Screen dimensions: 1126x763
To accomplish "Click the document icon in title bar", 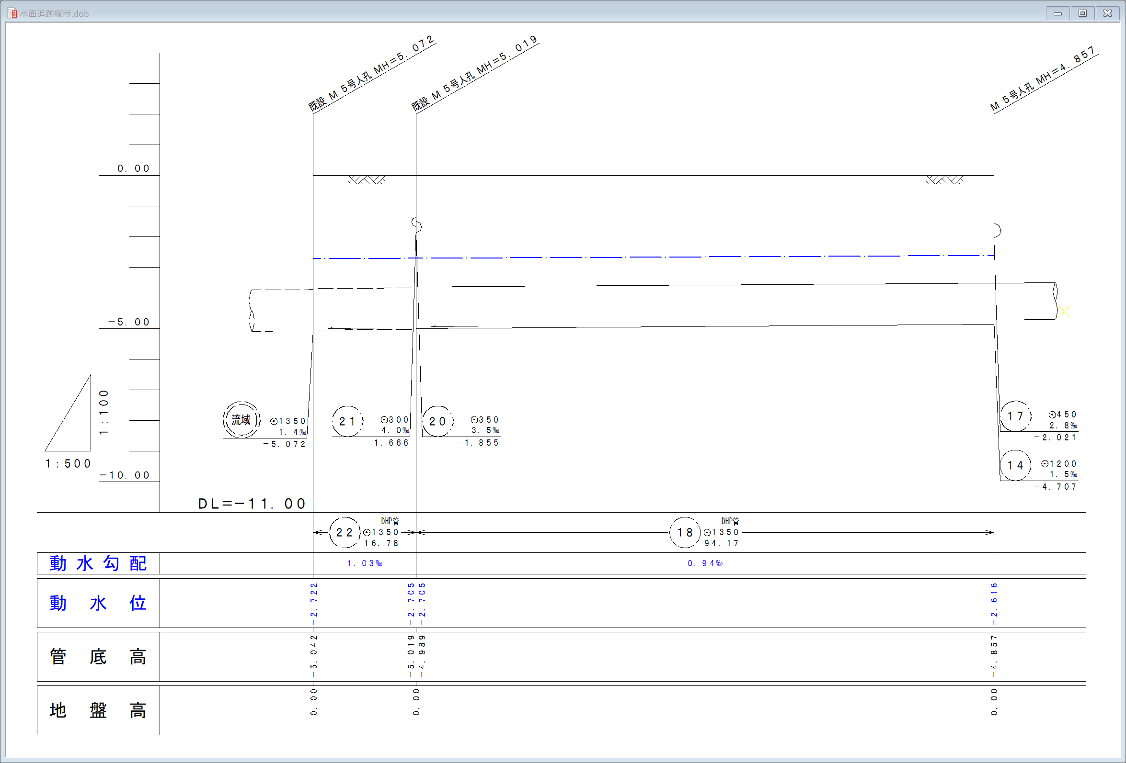I will [x=12, y=13].
